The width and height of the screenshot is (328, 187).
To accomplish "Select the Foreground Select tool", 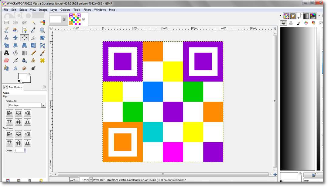I will coord(15,30).
